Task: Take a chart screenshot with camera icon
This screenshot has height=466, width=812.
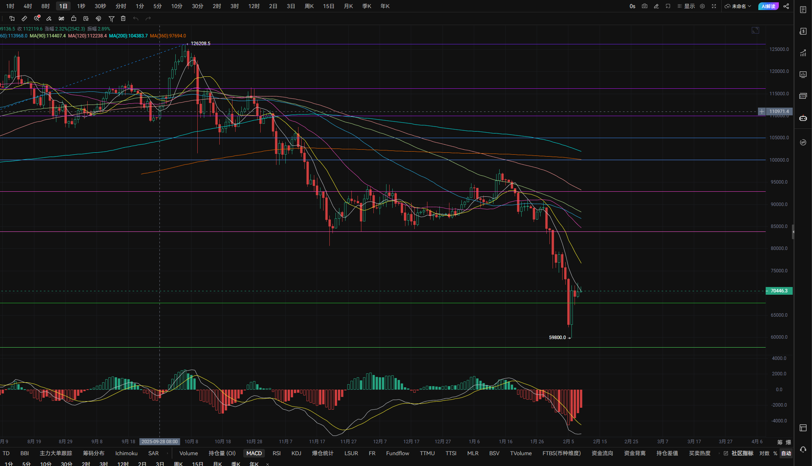Action: point(644,6)
